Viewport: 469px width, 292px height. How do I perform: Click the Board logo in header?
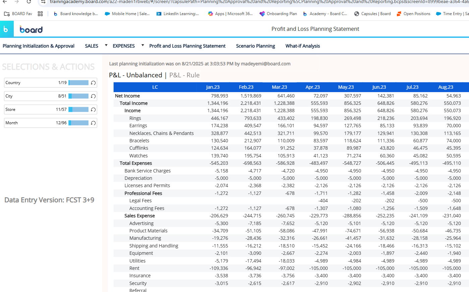[31, 29]
